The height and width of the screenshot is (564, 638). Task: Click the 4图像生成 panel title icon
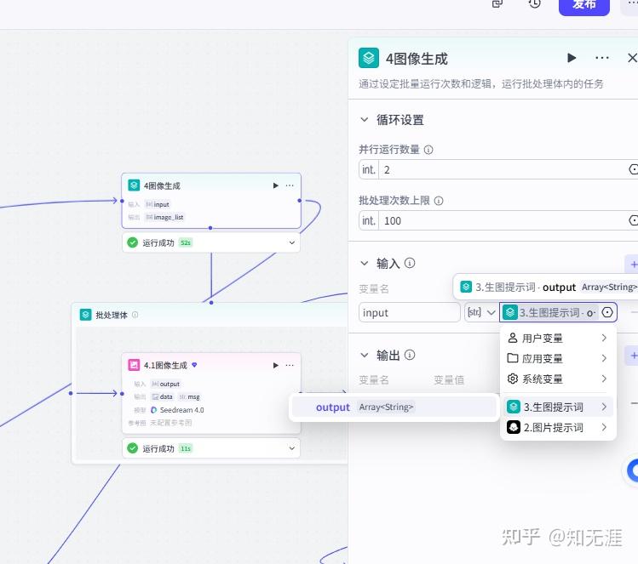[x=369, y=58]
